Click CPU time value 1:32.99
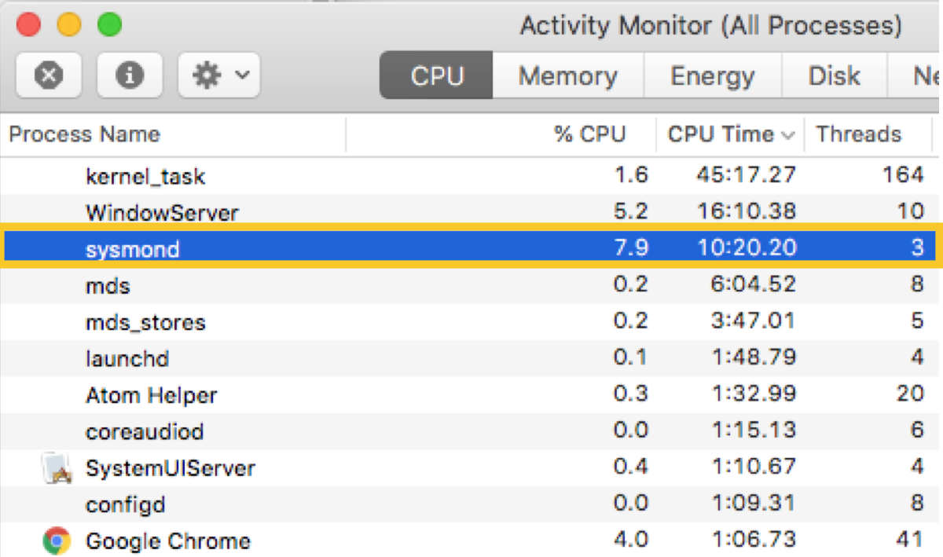This screenshot has height=557, width=943. 752,395
